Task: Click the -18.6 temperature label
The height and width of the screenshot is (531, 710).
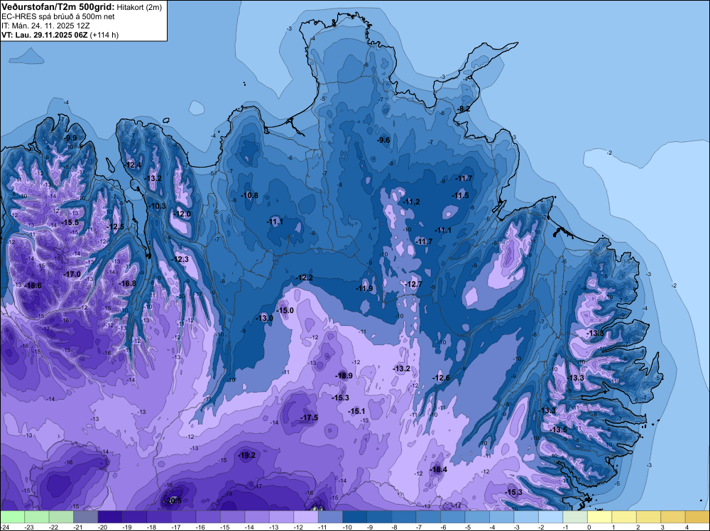Action: click(x=33, y=285)
